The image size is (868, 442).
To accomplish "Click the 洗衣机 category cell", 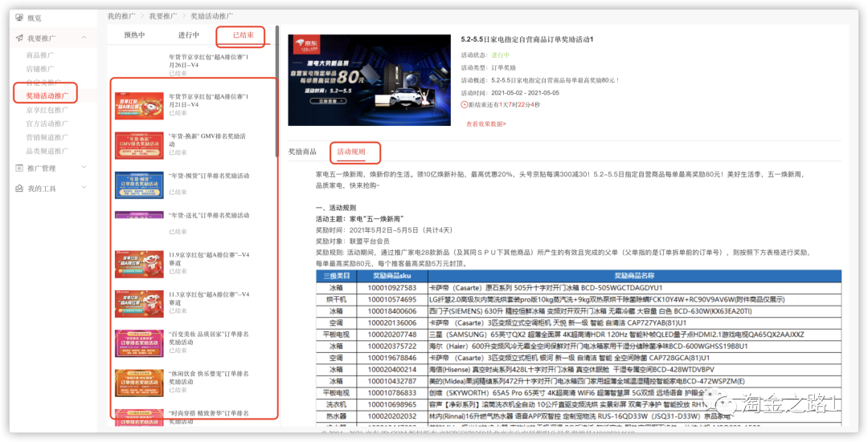I will [337, 404].
